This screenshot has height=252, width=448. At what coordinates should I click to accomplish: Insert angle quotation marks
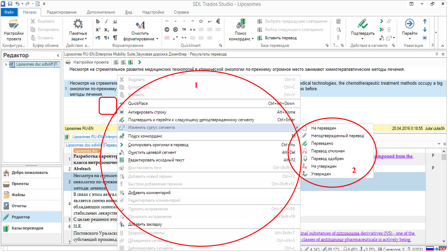(193, 30)
